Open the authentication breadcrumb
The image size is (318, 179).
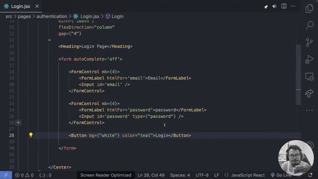(52, 16)
